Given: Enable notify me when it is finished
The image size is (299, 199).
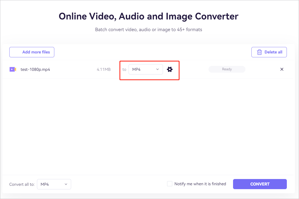Looking at the screenshot, I should point(170,184).
